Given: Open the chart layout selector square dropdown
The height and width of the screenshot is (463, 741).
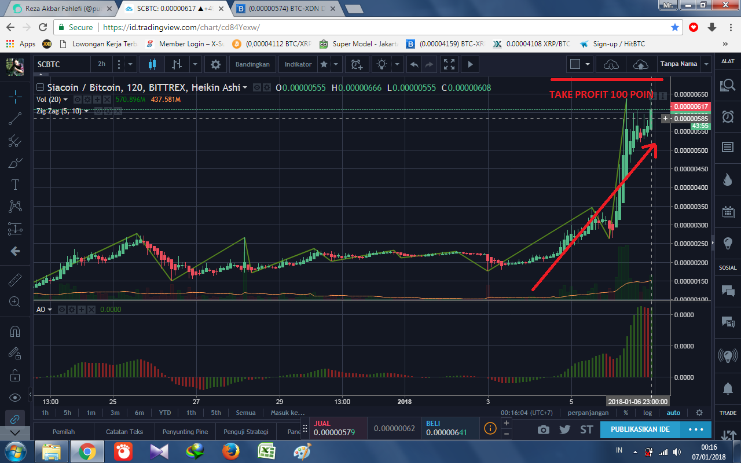Looking at the screenshot, I should 580,64.
